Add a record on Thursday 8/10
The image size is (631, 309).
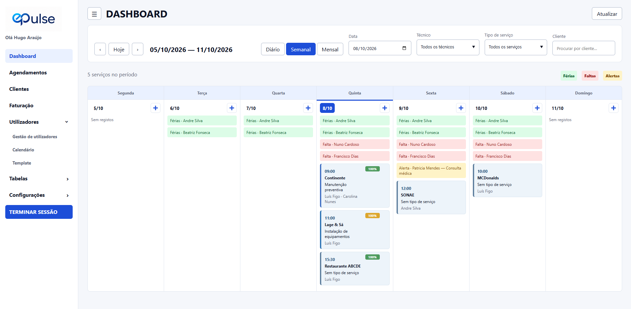pos(385,108)
